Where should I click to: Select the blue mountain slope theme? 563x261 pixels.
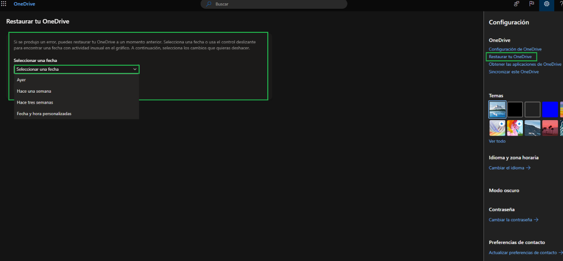[x=532, y=128]
